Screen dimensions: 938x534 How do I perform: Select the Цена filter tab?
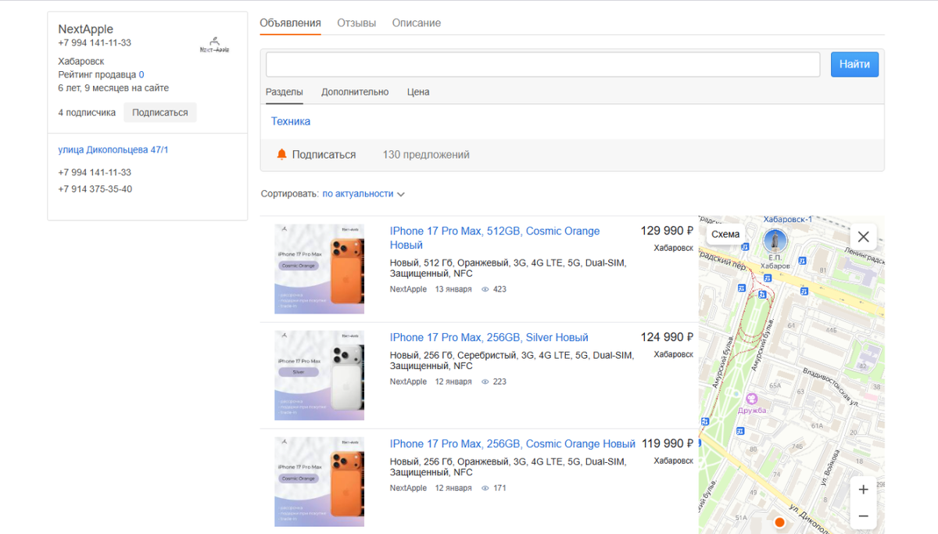pos(418,91)
